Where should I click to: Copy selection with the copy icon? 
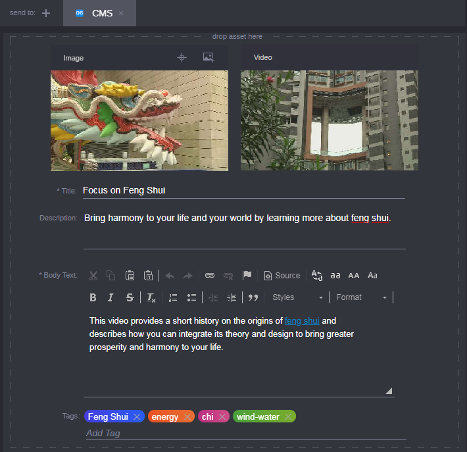point(111,276)
